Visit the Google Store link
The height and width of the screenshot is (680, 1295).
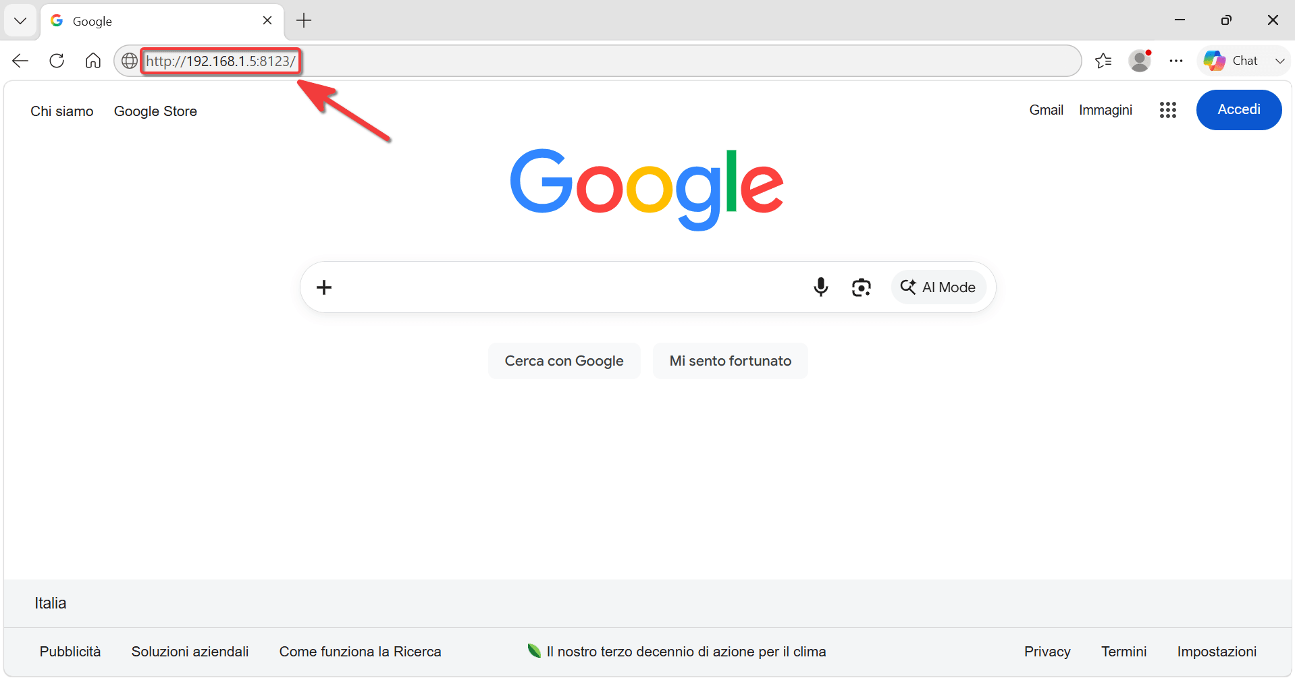(155, 111)
